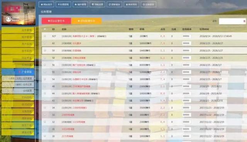The image size is (247, 142).
Task: Click the name search box above the table
Action: coord(232,21)
